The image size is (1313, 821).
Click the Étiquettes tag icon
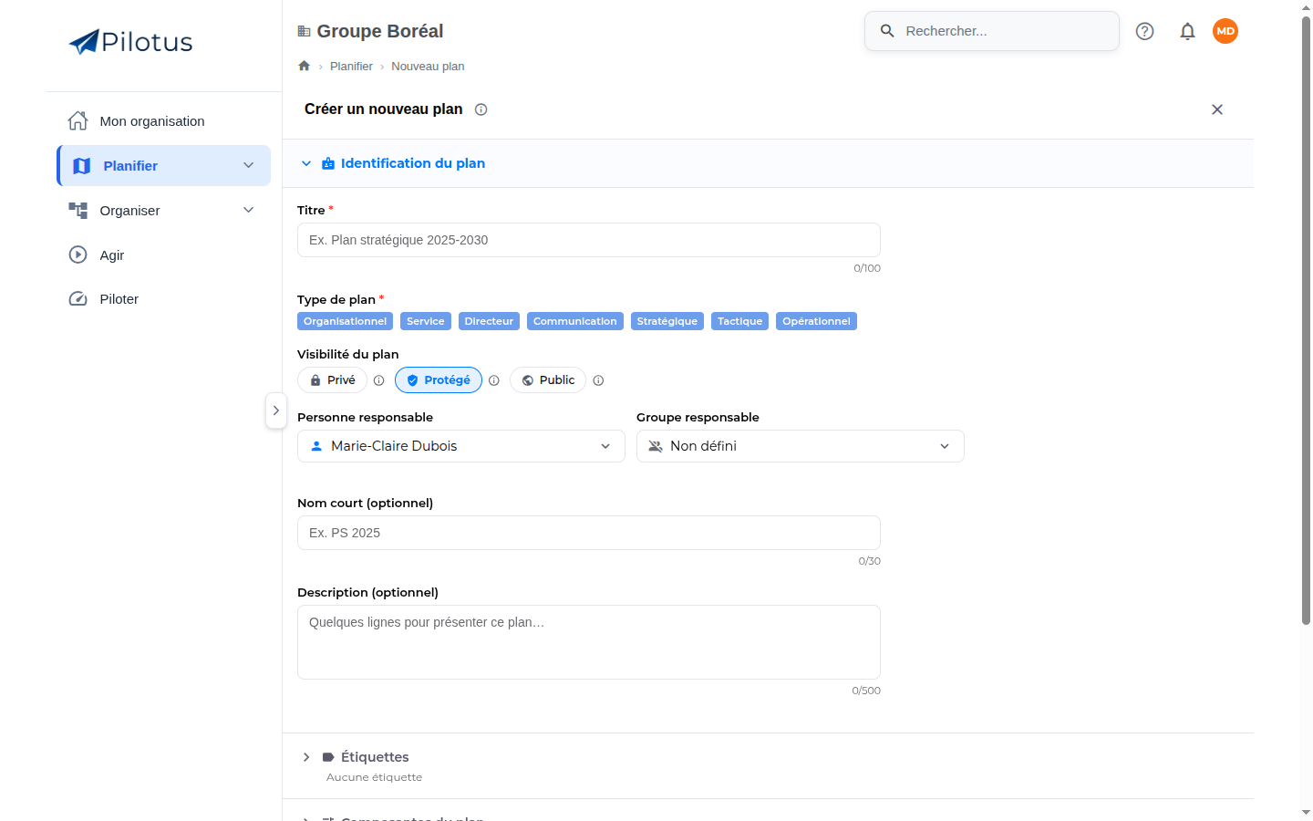pos(328,757)
